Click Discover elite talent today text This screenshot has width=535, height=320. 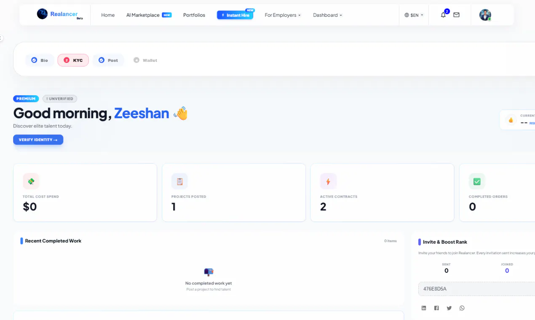(x=43, y=126)
